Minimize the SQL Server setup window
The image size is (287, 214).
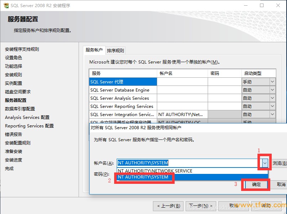click(x=246, y=5)
